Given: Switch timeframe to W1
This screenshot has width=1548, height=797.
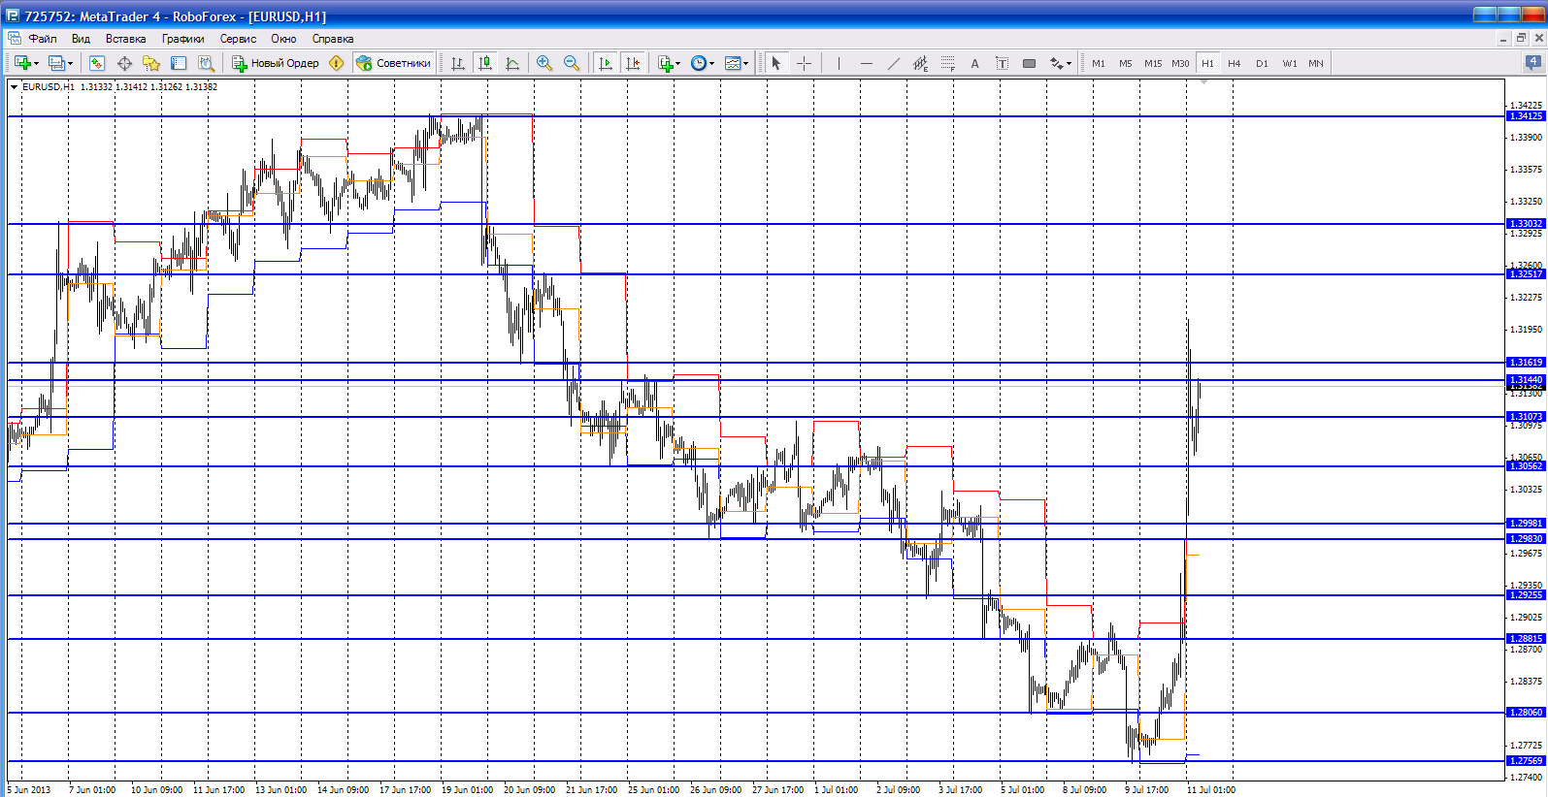Looking at the screenshot, I should click(1290, 63).
